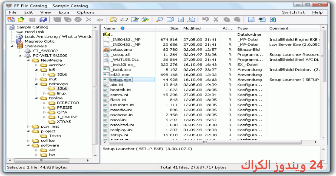Click the checkmark document toolbar icon
The width and height of the screenshot is (336, 176).
click(181, 20)
